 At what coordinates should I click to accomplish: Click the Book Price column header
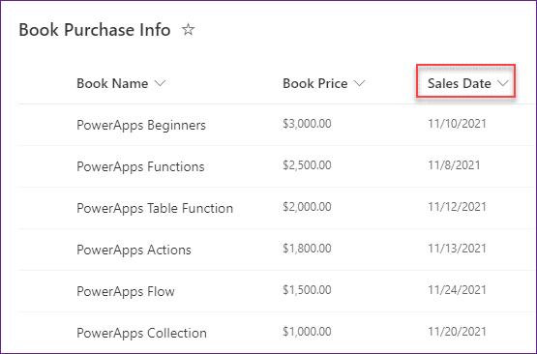315,83
